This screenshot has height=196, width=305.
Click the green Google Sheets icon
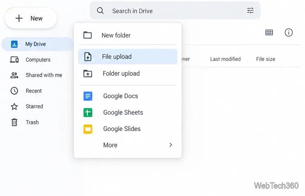pyautogui.click(x=88, y=112)
